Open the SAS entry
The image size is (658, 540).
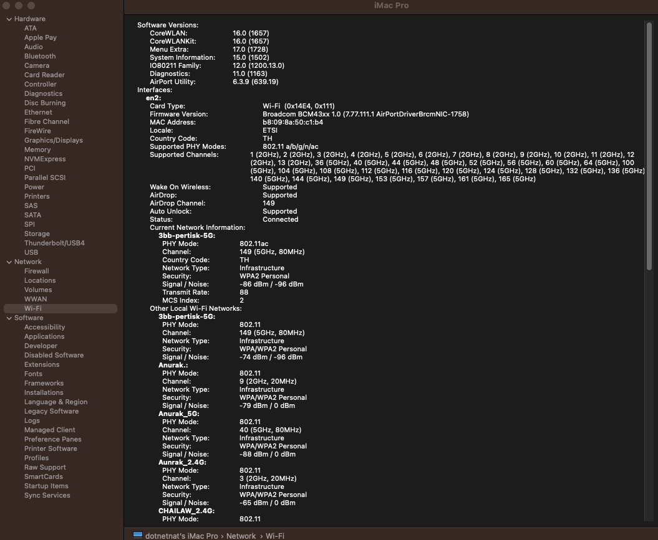click(31, 206)
